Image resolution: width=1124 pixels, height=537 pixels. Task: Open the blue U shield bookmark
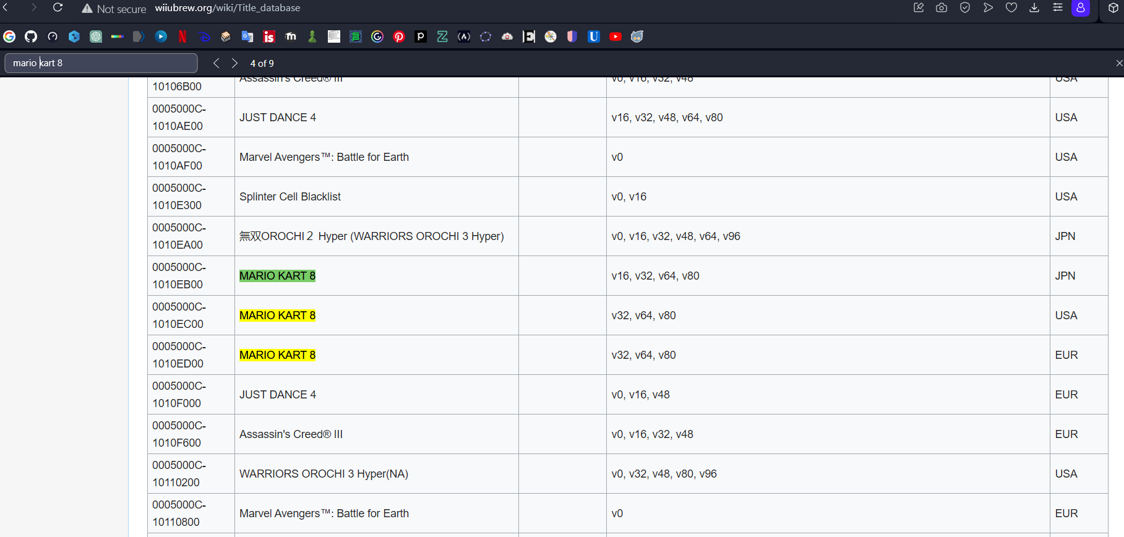(594, 37)
